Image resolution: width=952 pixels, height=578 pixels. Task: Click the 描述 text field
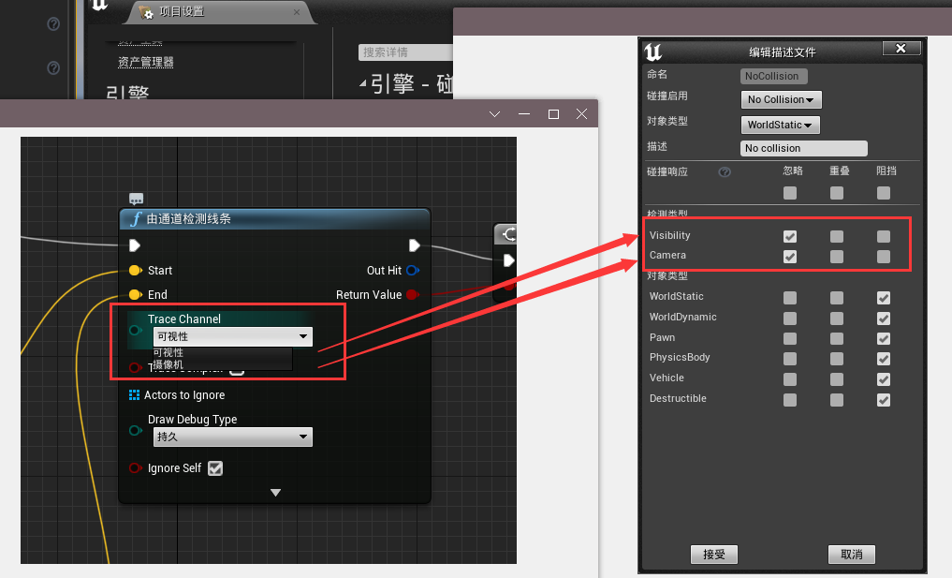pos(803,148)
